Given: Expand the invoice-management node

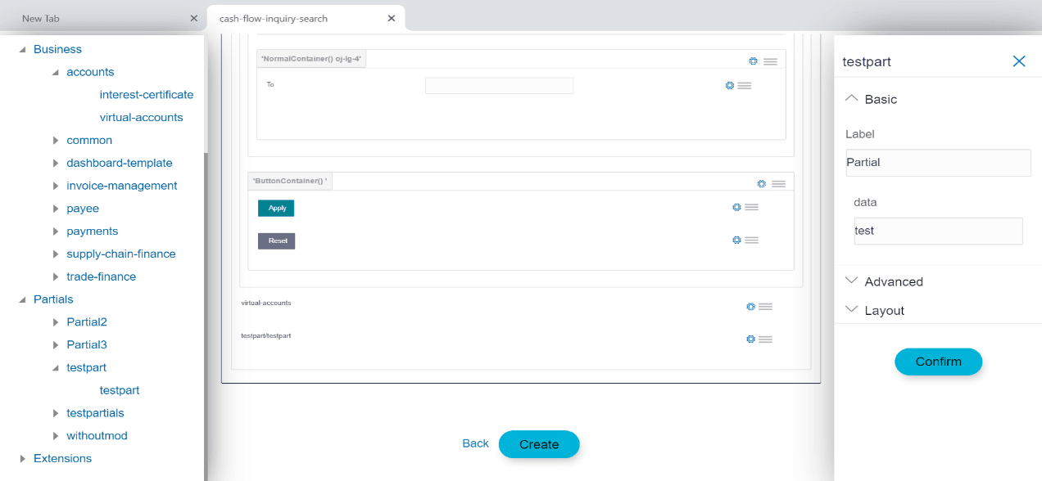Looking at the screenshot, I should tap(56, 187).
